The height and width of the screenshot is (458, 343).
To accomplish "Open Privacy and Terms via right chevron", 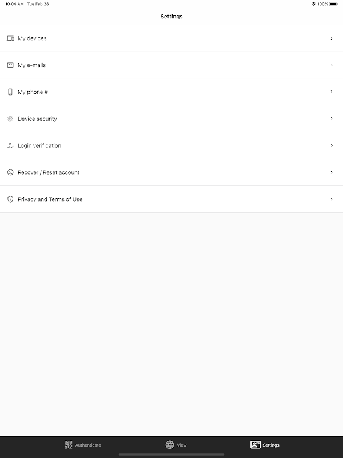I will (x=332, y=199).
